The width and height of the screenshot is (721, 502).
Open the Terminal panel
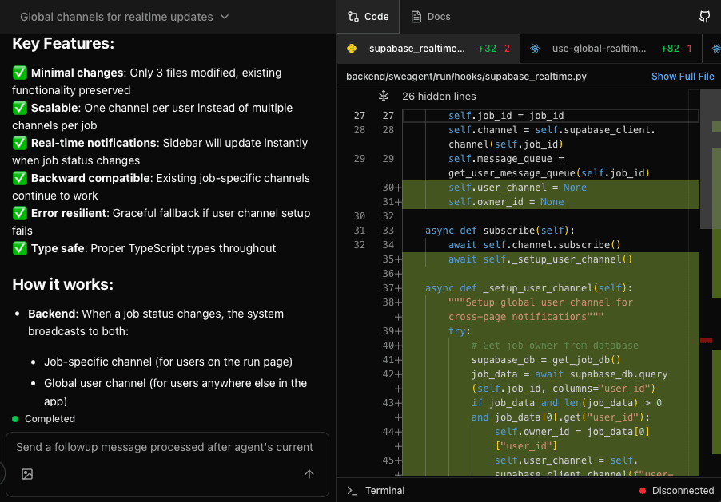(376, 491)
